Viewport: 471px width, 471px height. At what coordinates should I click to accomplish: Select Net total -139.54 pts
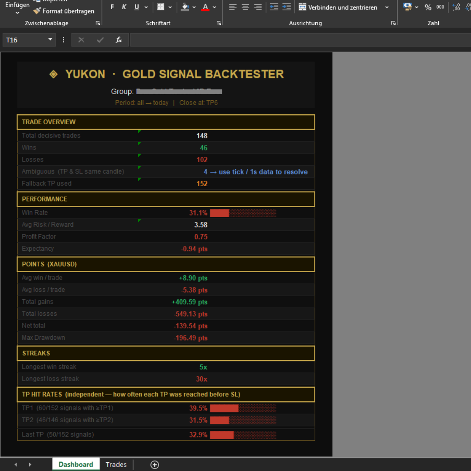pyautogui.click(x=191, y=326)
